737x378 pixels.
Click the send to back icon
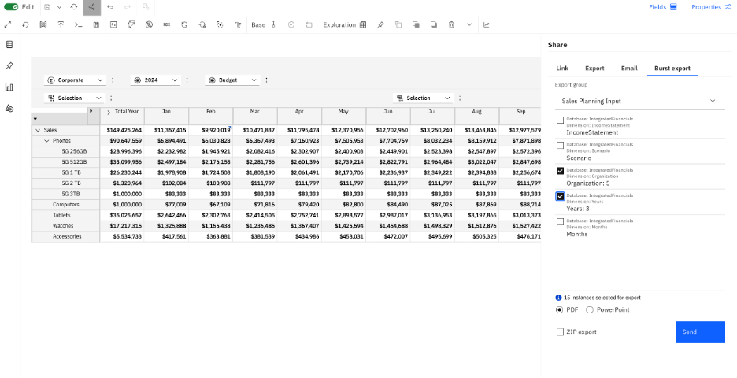point(434,25)
